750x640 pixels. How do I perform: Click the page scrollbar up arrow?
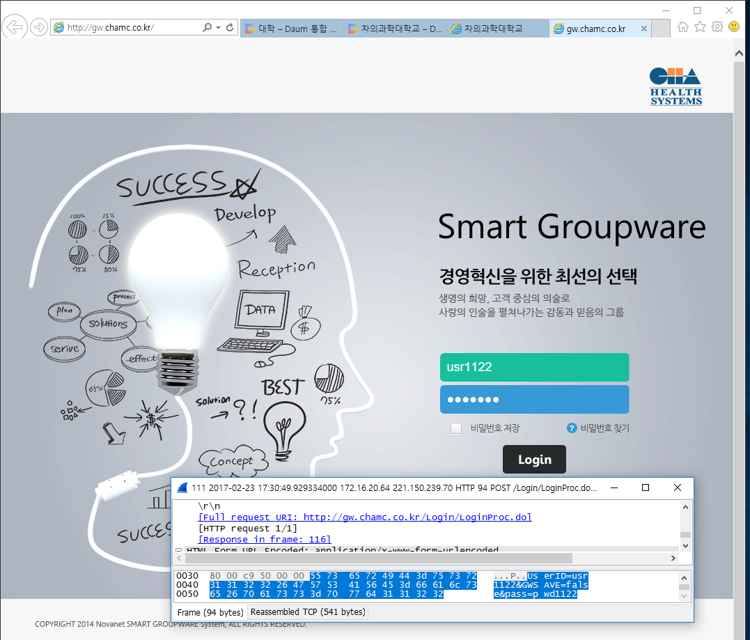[739, 53]
